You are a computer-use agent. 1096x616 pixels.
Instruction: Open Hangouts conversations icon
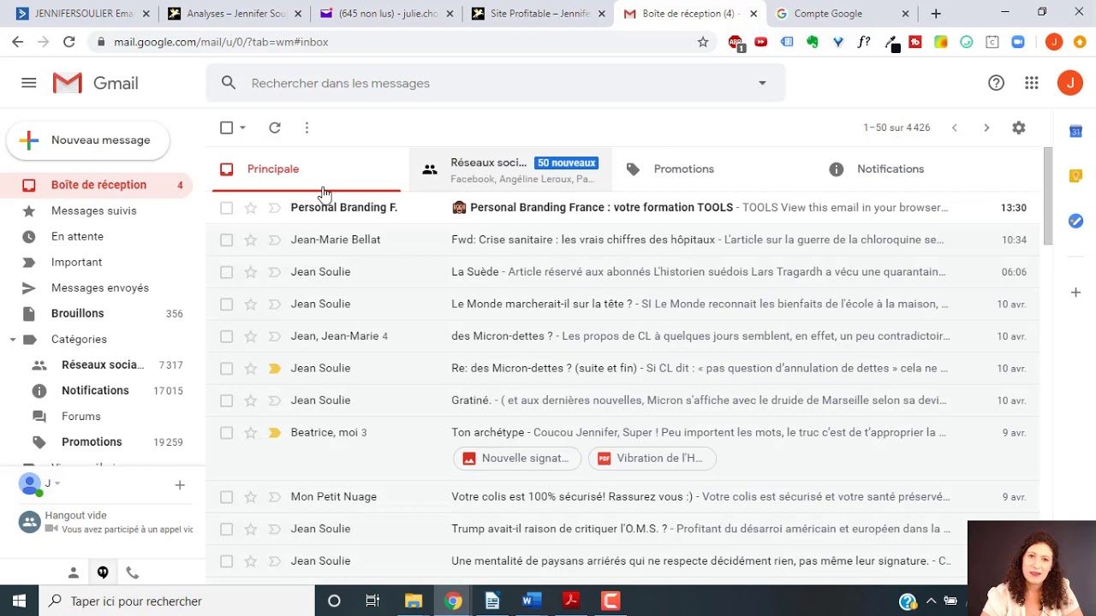pyautogui.click(x=103, y=572)
